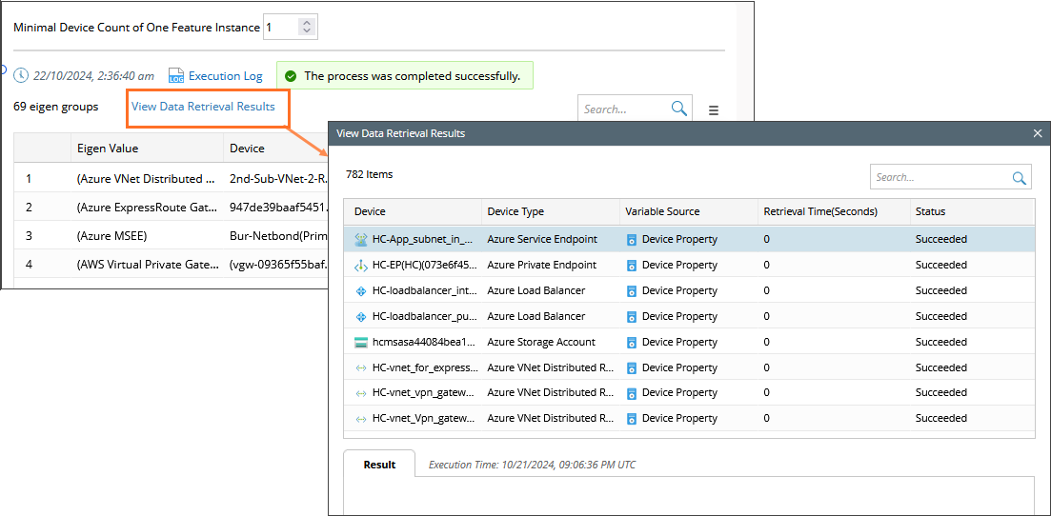Click the hcmsasa44084bea1 storage account icon
The height and width of the screenshot is (516, 1051).
pos(361,343)
